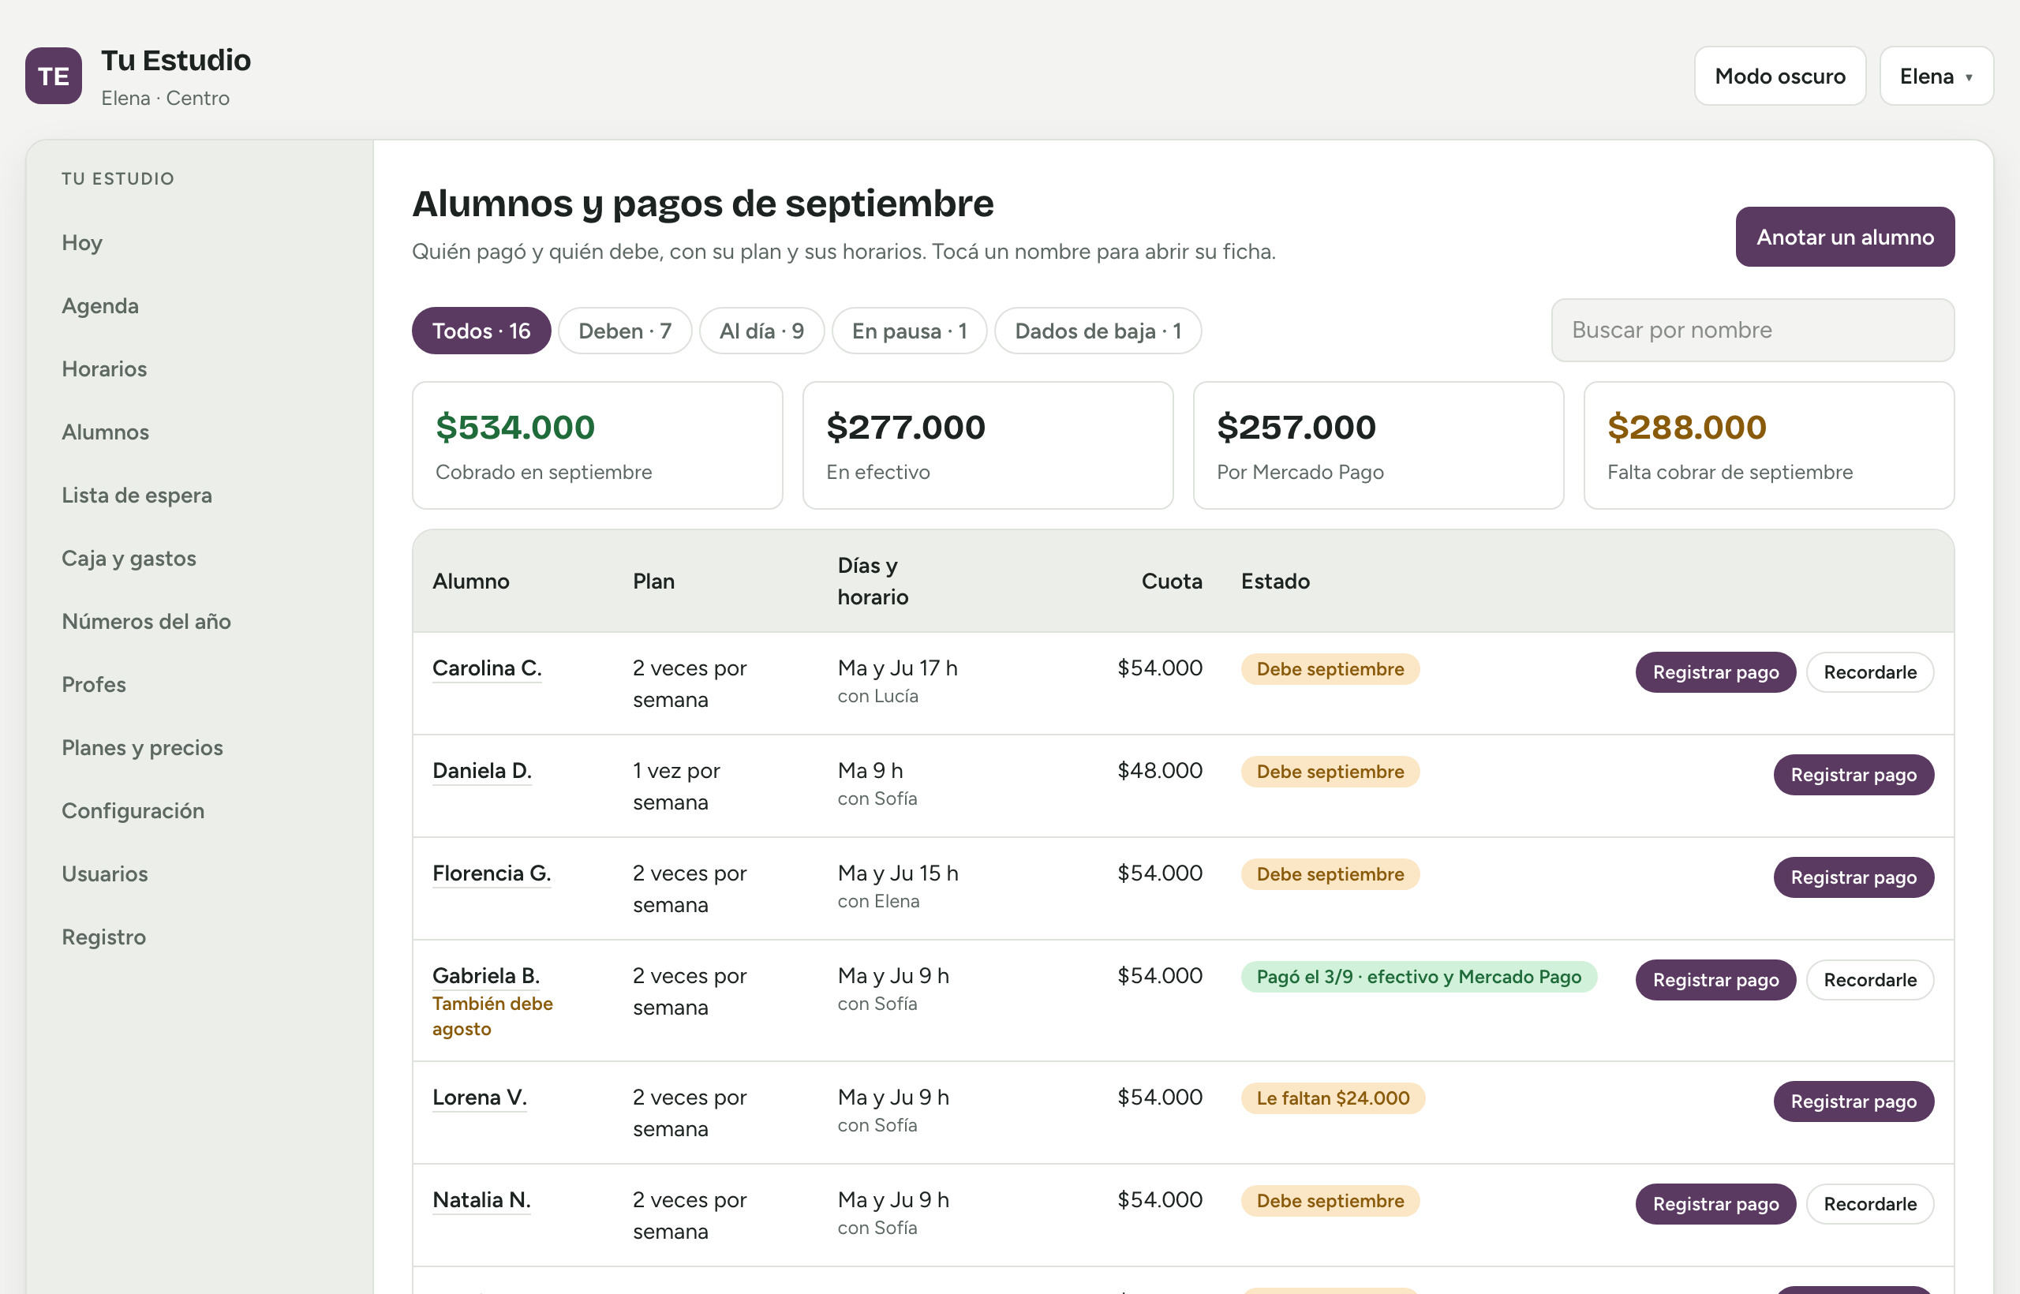Send reminder to Natalia N.
The width and height of the screenshot is (2020, 1294).
coord(1869,1204)
